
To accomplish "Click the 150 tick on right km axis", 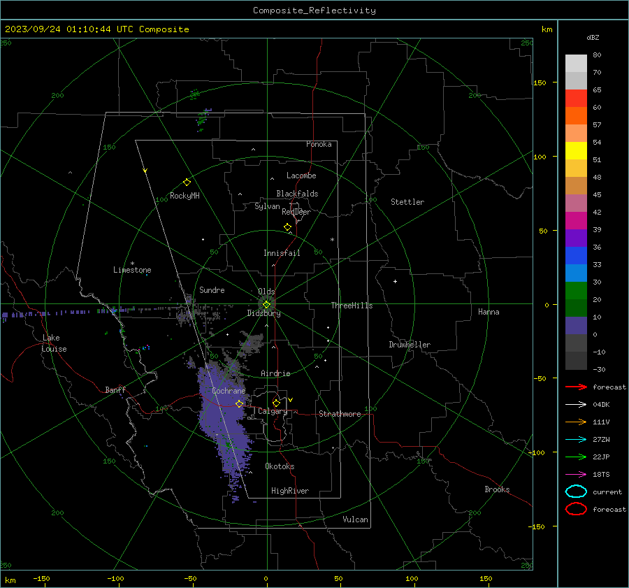I will pyautogui.click(x=540, y=83).
